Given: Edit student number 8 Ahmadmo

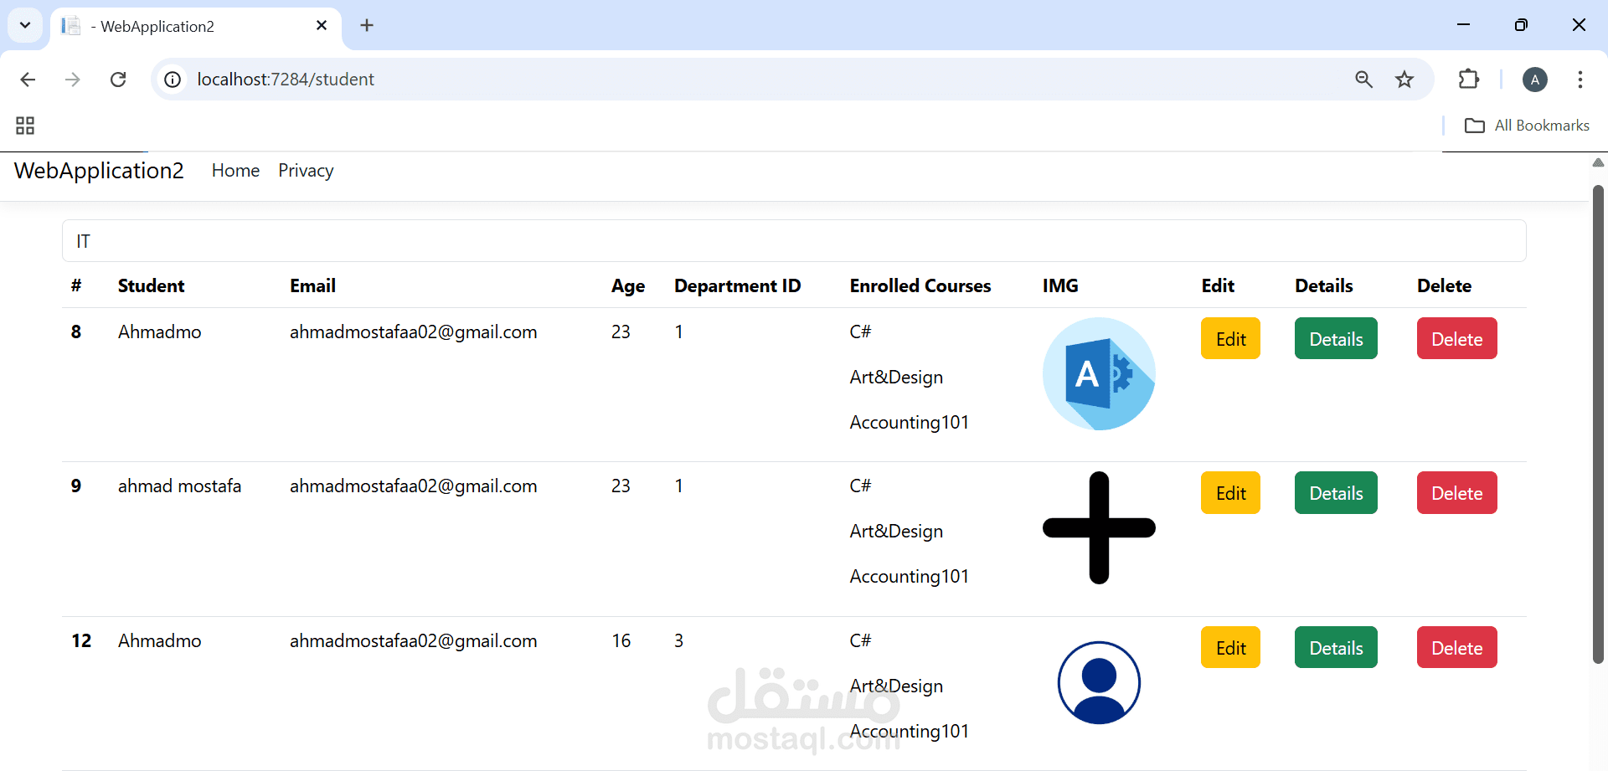Looking at the screenshot, I should pyautogui.click(x=1230, y=339).
